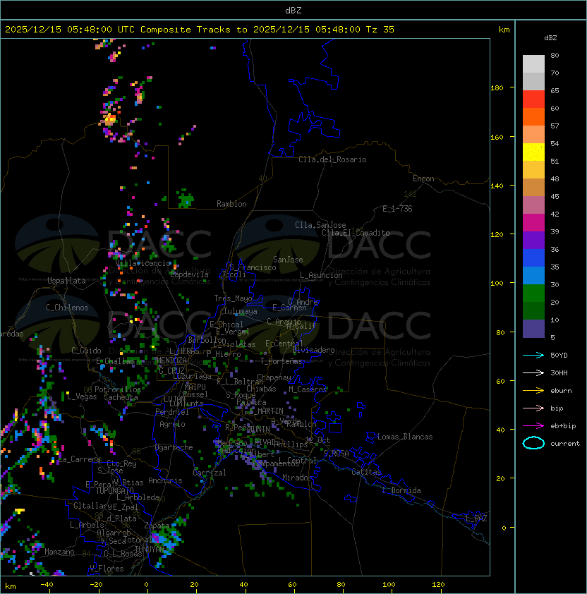Viewport: 587px width, 594px height.
Task: Click the yellow timestamp header text
Action: [200, 30]
